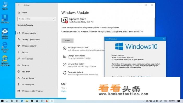Open This PC desktop icon
This screenshot has width=183, height=103.
pyautogui.click(x=5, y=5)
